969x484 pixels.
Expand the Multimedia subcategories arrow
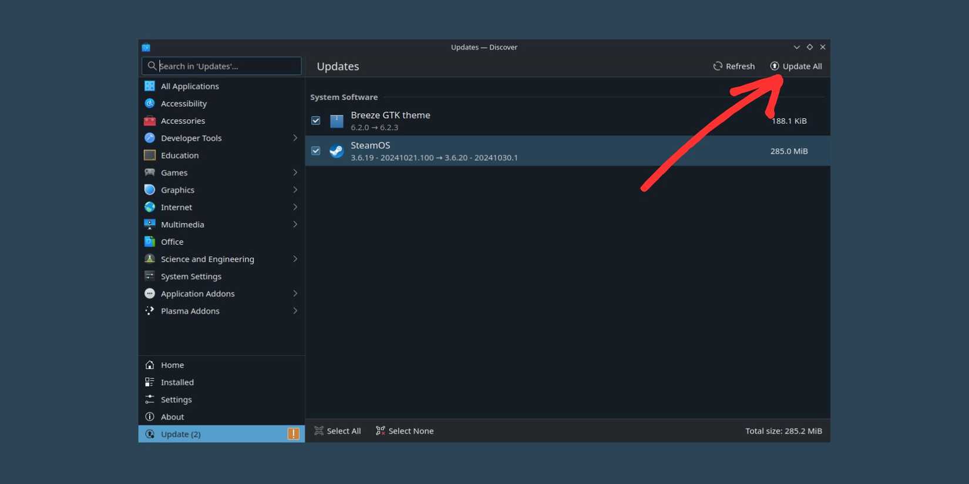coord(295,225)
